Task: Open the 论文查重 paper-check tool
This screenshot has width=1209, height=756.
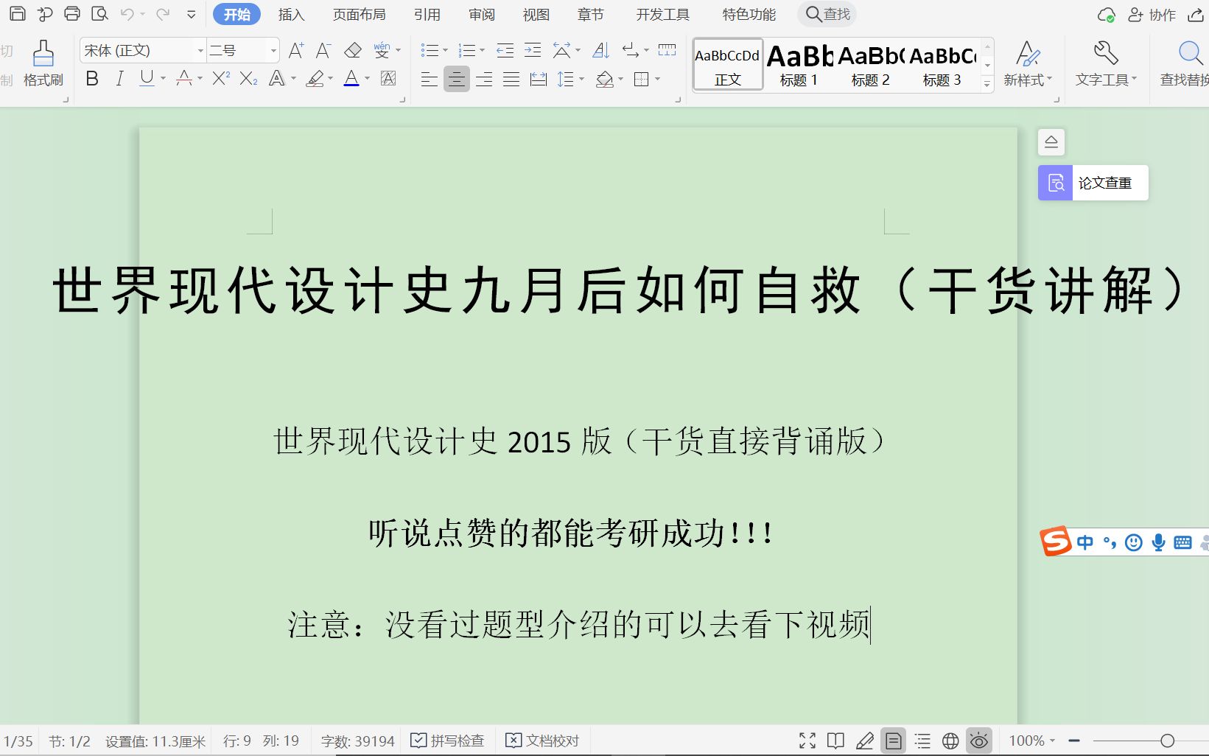Action: click(x=1091, y=182)
